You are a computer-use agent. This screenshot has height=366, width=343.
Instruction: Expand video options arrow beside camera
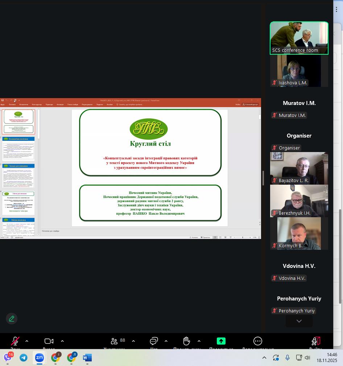(62, 341)
